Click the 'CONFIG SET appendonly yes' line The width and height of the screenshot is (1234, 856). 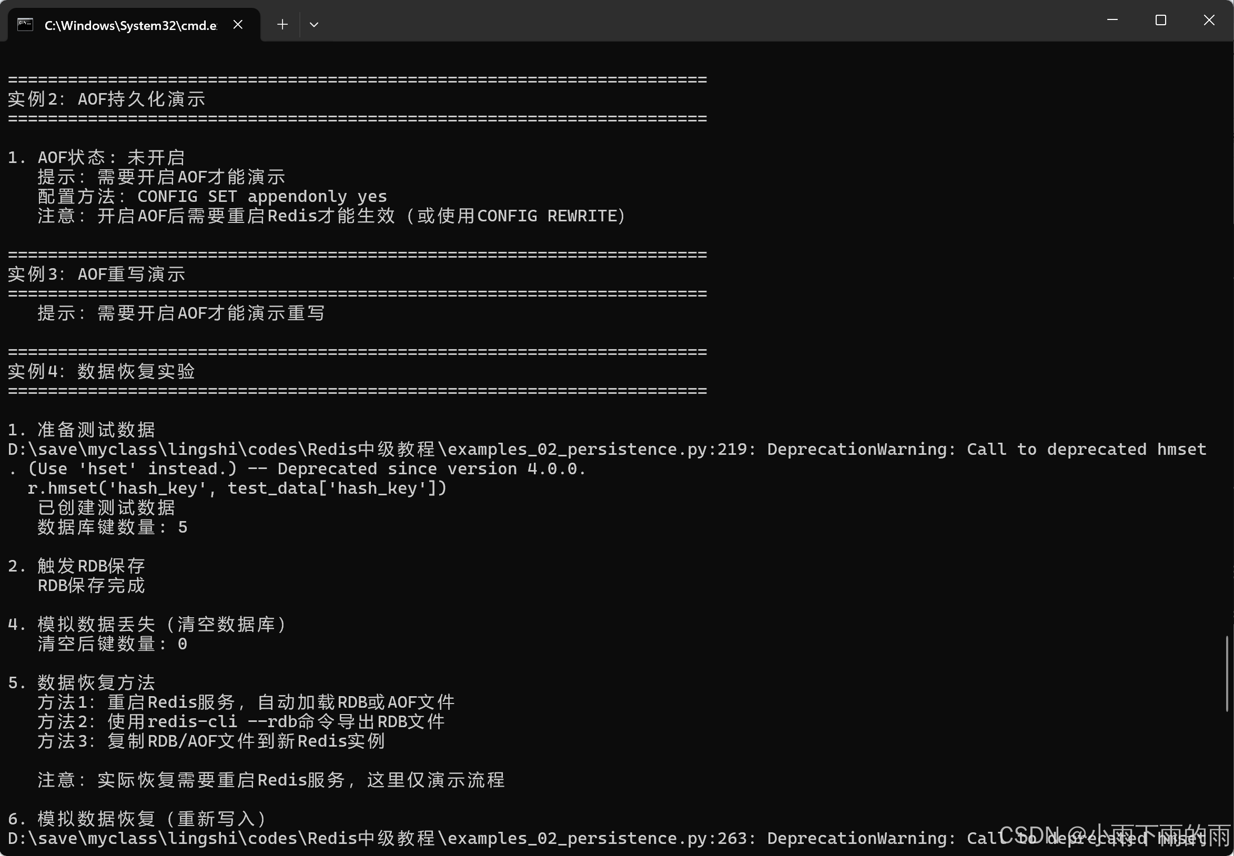[262, 196]
